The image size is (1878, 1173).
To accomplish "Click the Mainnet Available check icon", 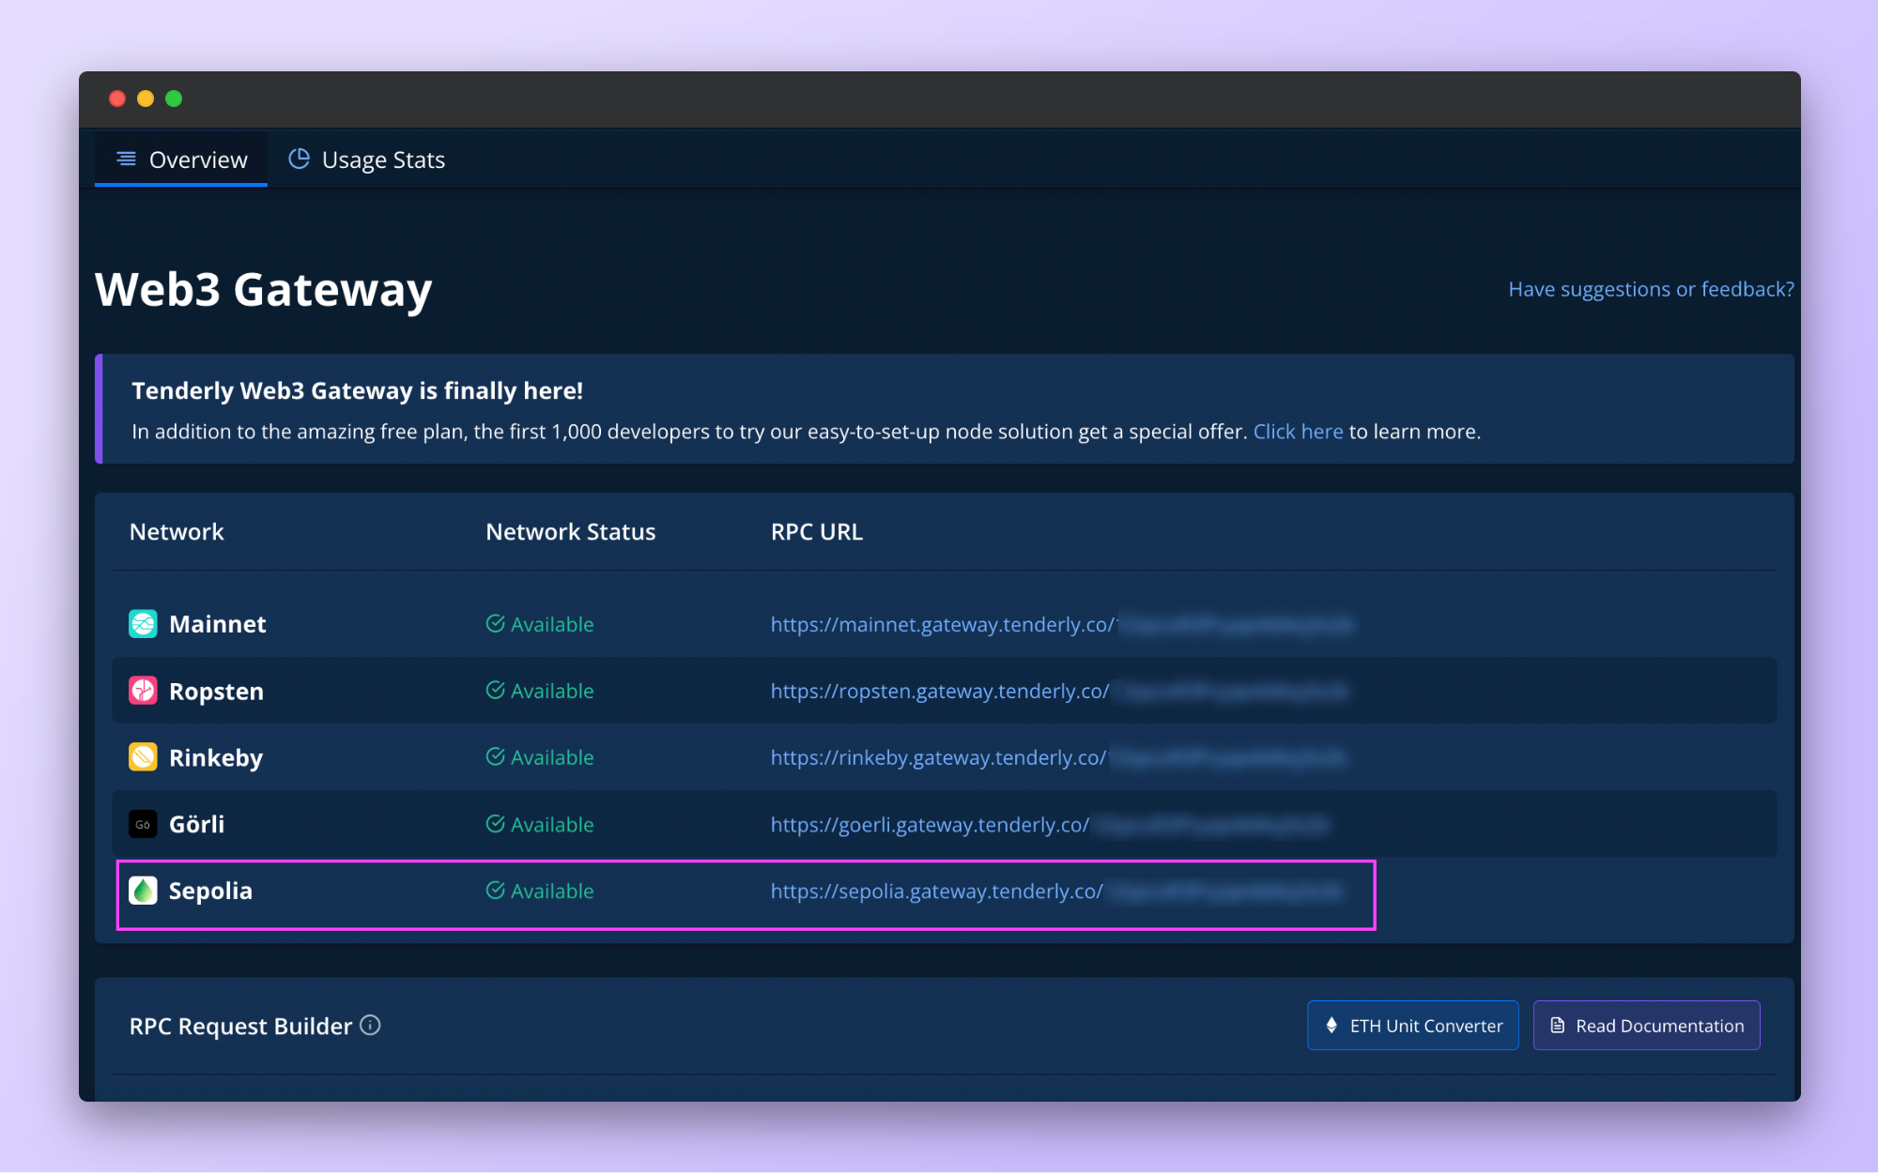I will 496,624.
